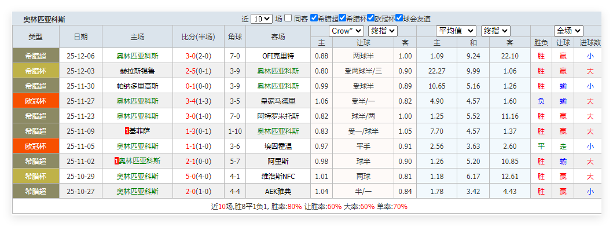The width and height of the screenshot is (613, 227).
Task: Open the 5-0(4-0) score details
Action: click(x=198, y=177)
